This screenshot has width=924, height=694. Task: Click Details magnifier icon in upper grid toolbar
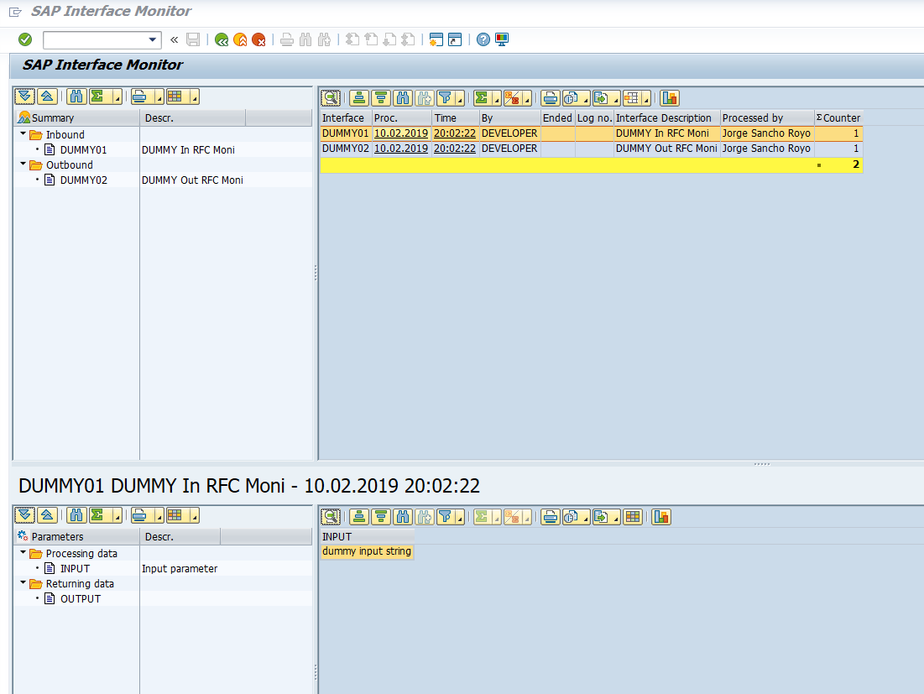pos(331,98)
